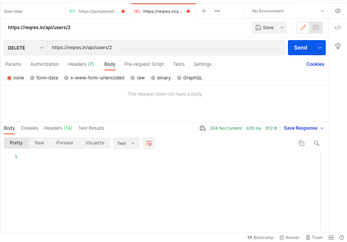Click line 1 of the response
The image size is (347, 242).
click(16, 157)
